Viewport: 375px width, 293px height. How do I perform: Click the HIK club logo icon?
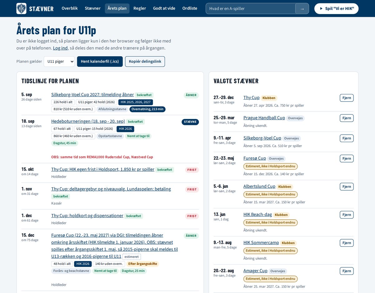22,8
